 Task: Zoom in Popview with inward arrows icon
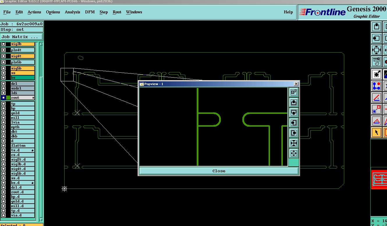click(x=294, y=143)
